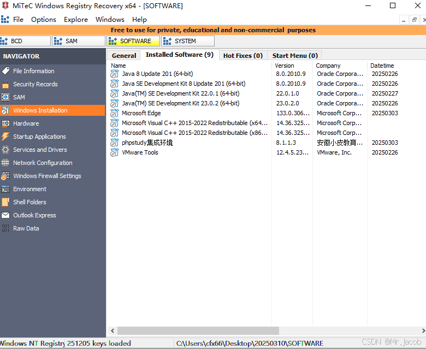Switch to the SAM hive tab
The width and height of the screenshot is (426, 349).
click(x=79, y=41)
